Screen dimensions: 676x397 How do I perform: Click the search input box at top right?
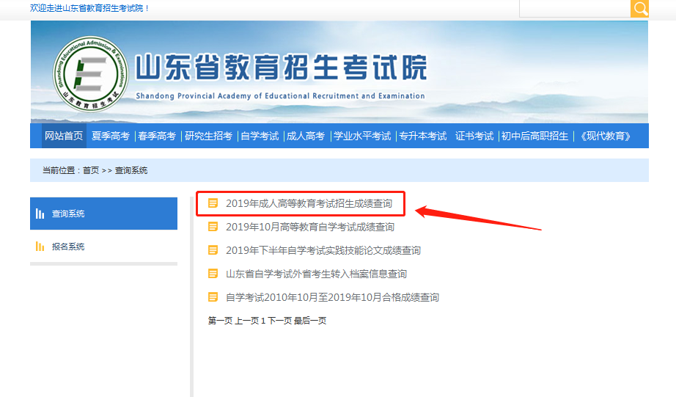pyautogui.click(x=574, y=8)
